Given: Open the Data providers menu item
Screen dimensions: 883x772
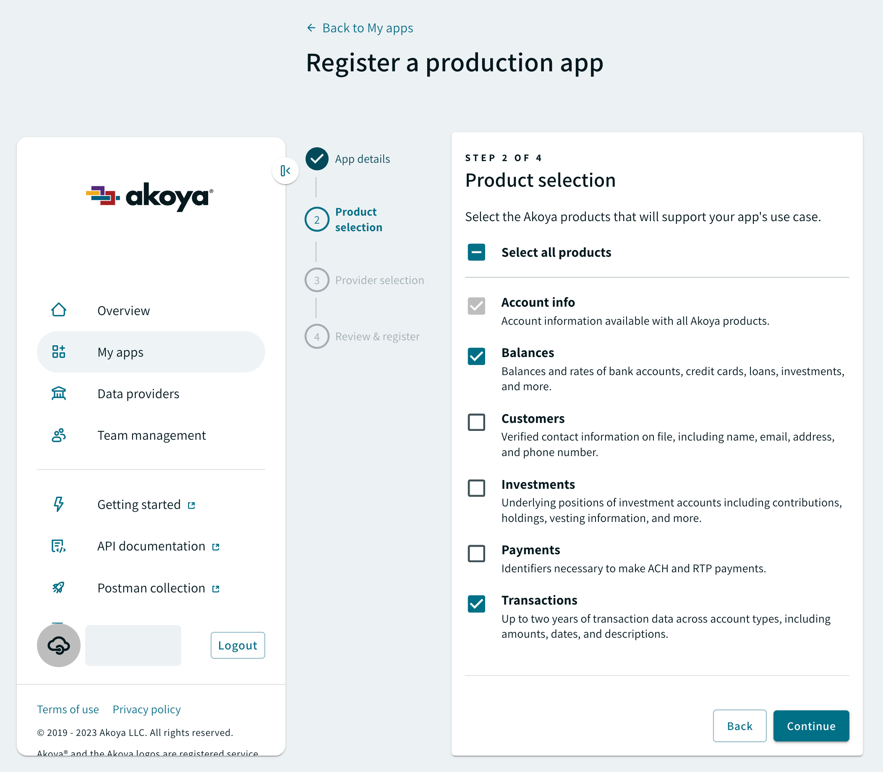Looking at the screenshot, I should 138,394.
